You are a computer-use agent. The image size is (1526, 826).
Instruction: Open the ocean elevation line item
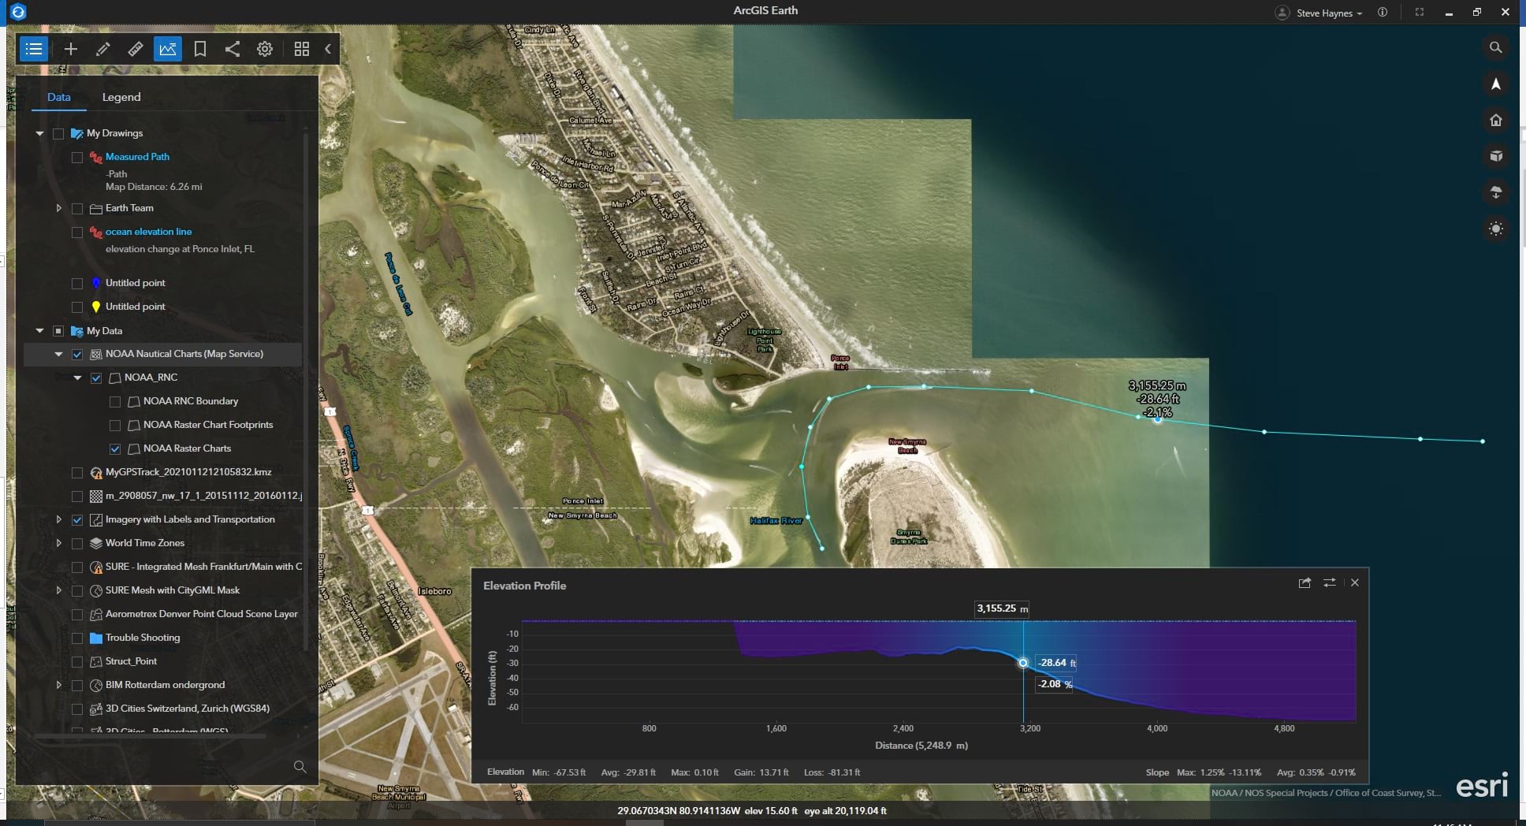coord(148,232)
